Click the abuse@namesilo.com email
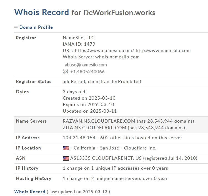This screenshot has height=196, width=208. coord(86,65)
